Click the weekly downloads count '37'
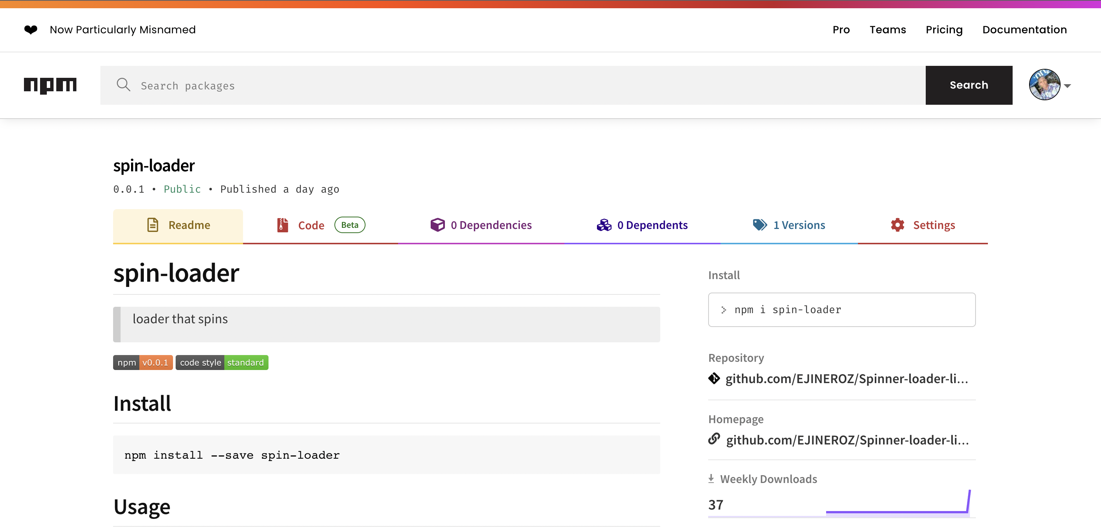The width and height of the screenshot is (1101, 532). 716,505
